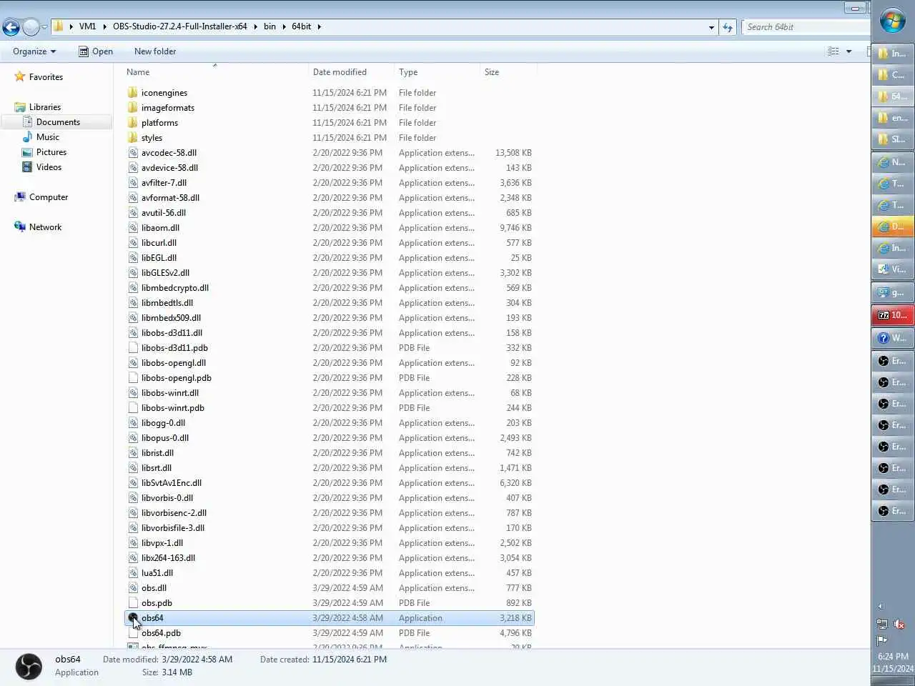Expand the arrow after the bin breadcrumb
915x686 pixels.
click(285, 26)
